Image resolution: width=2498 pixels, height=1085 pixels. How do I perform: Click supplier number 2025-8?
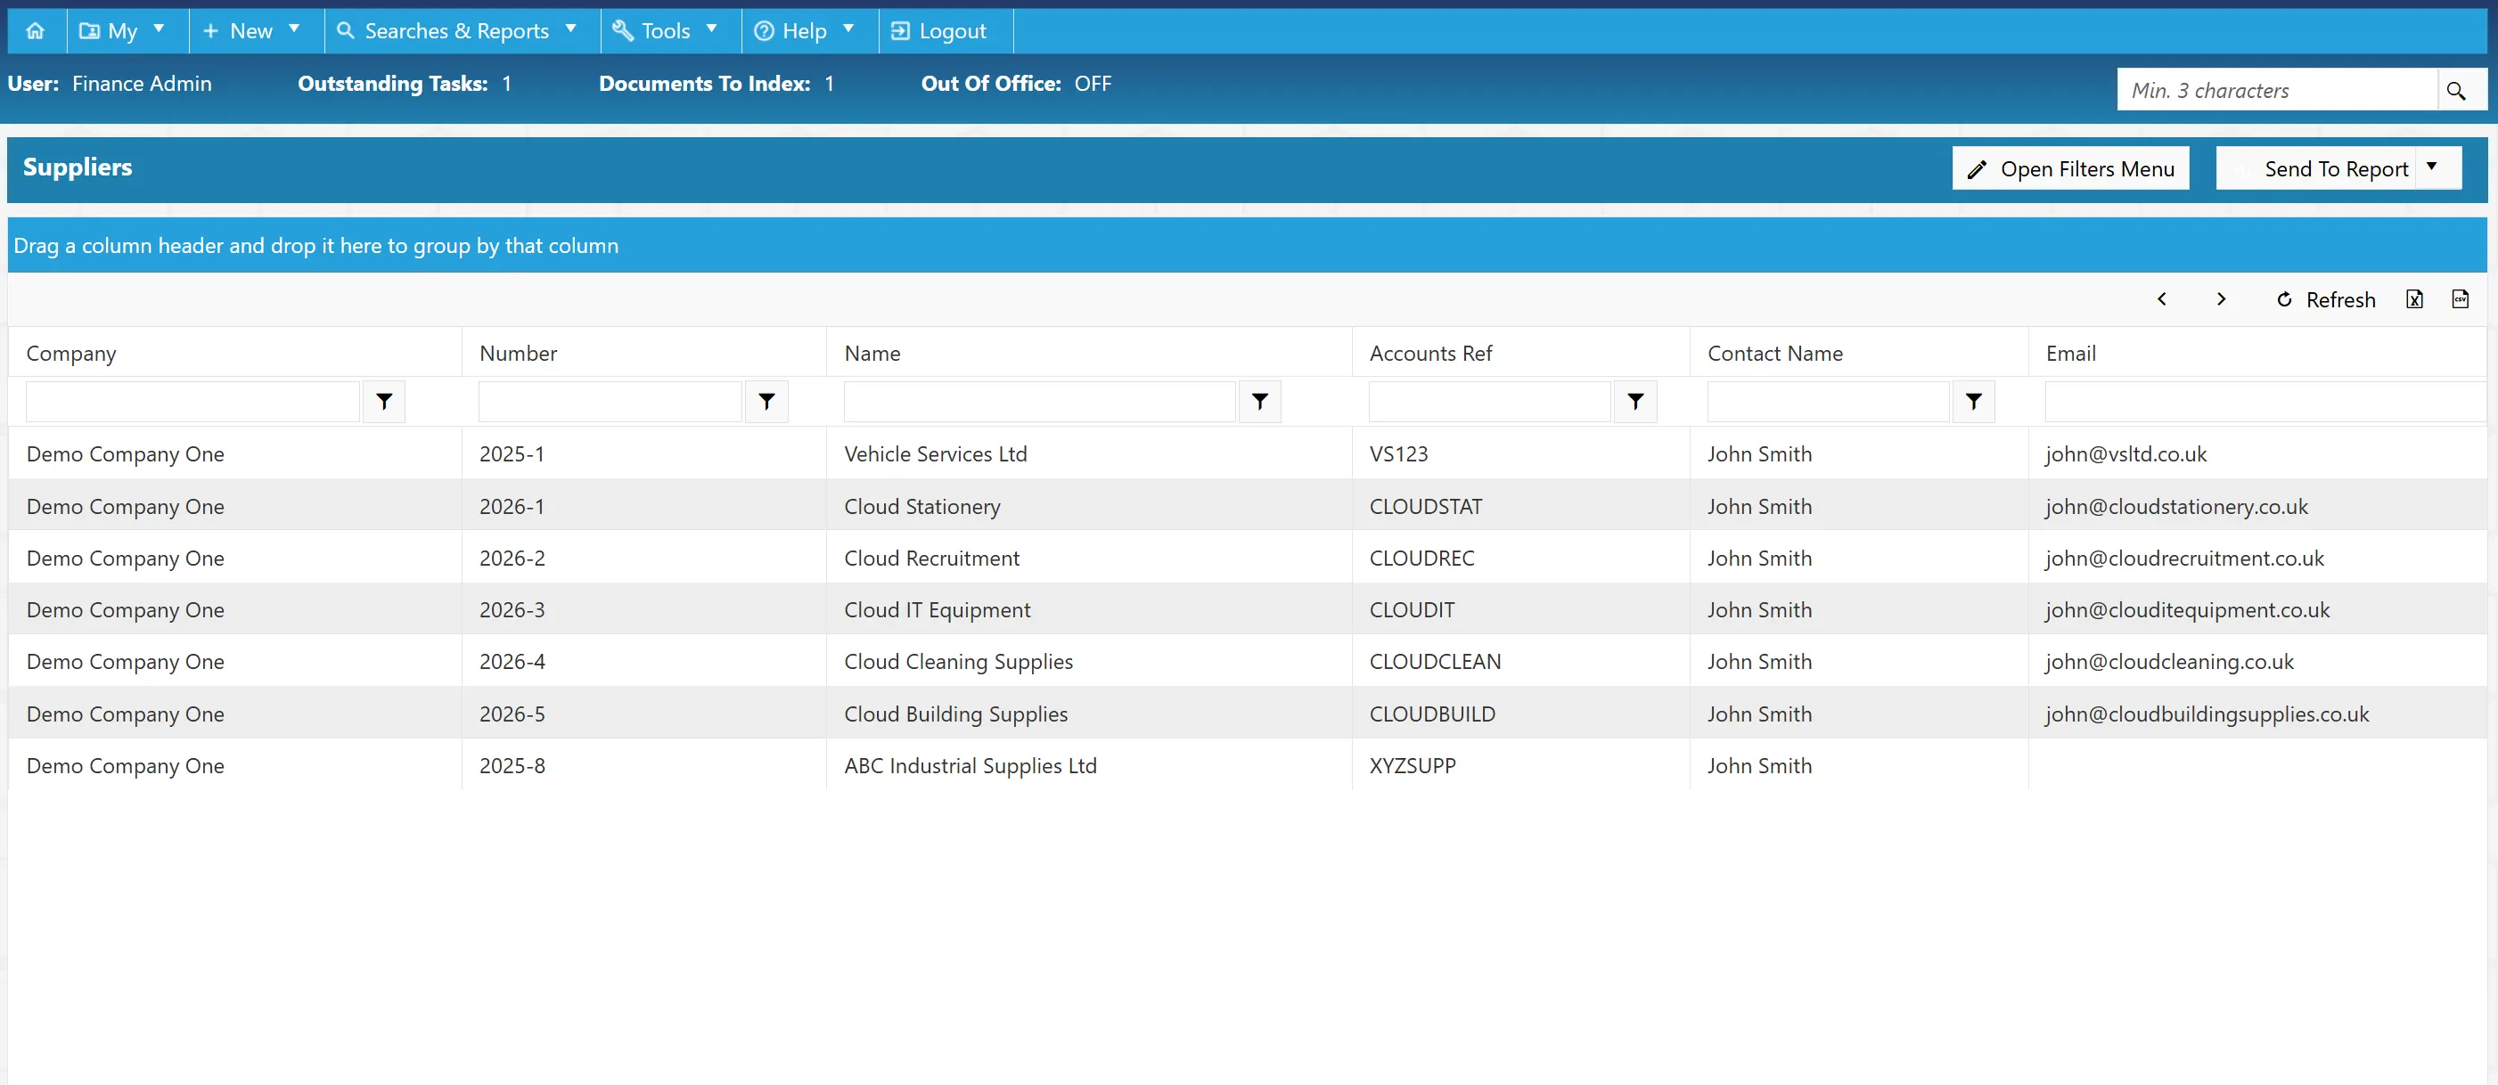[511, 765]
